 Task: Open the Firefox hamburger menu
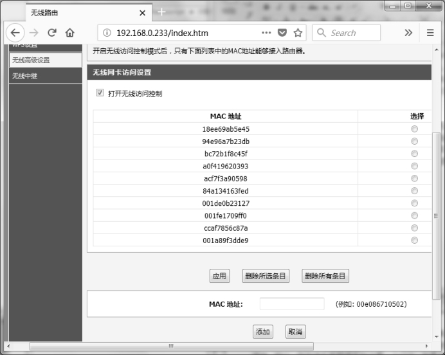(x=430, y=33)
